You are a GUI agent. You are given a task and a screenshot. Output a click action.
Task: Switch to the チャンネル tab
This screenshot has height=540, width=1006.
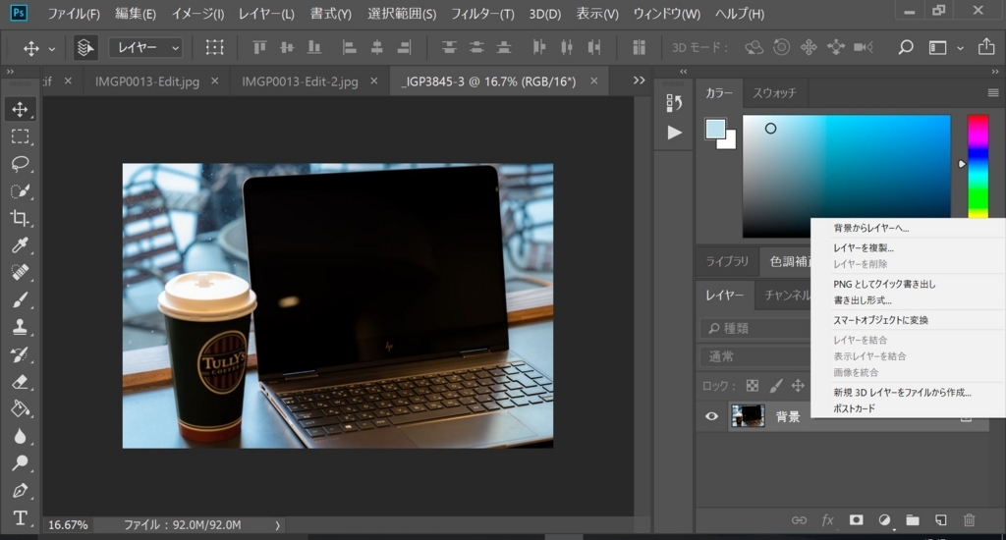tap(787, 295)
